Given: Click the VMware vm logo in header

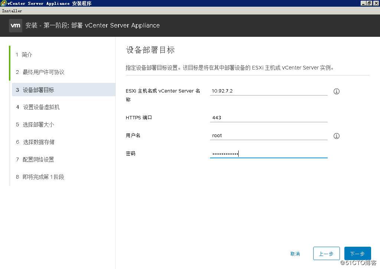Looking at the screenshot, I should [16, 26].
